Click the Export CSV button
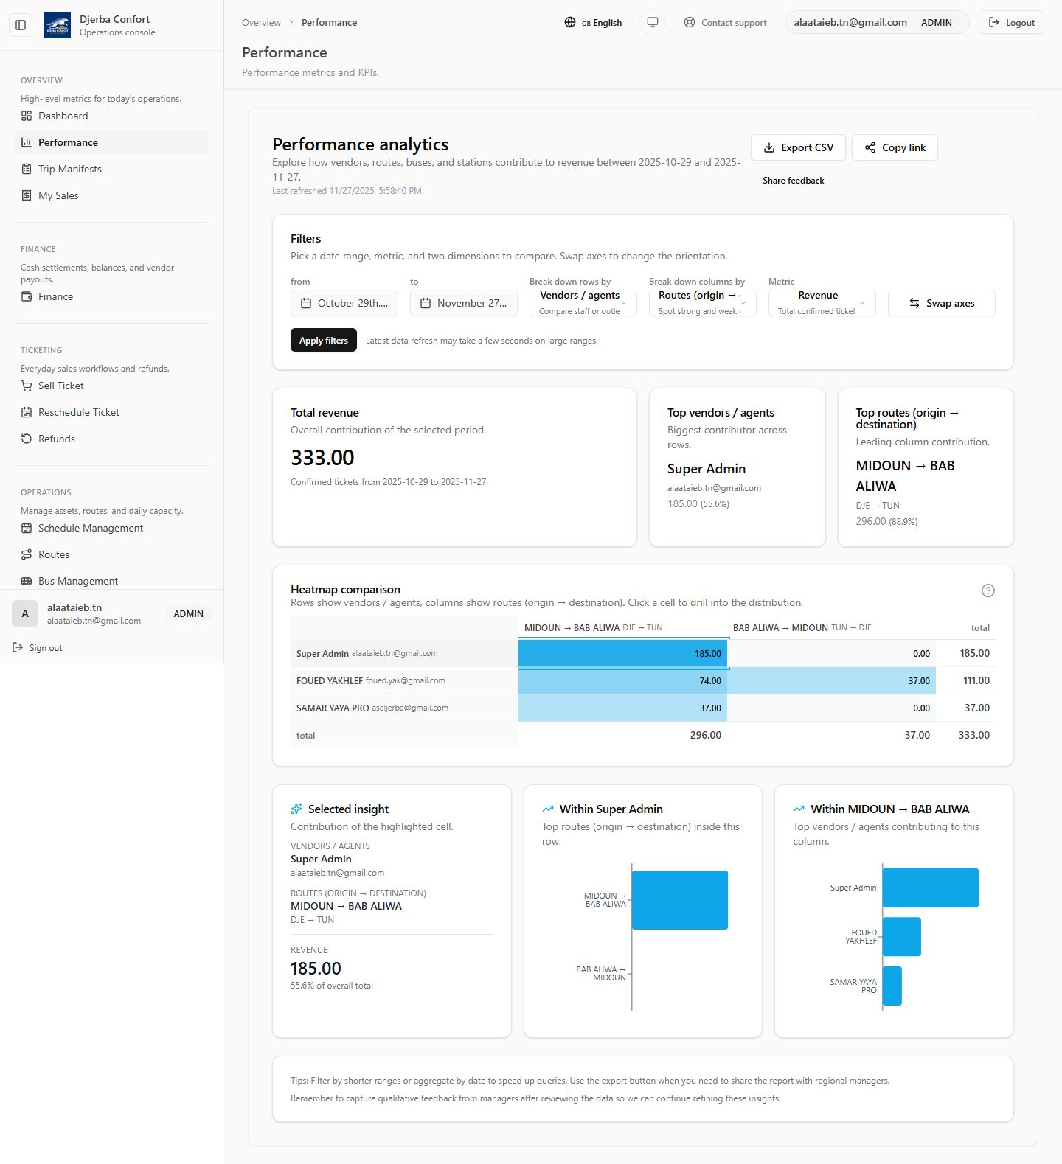The width and height of the screenshot is (1062, 1164). coord(797,147)
